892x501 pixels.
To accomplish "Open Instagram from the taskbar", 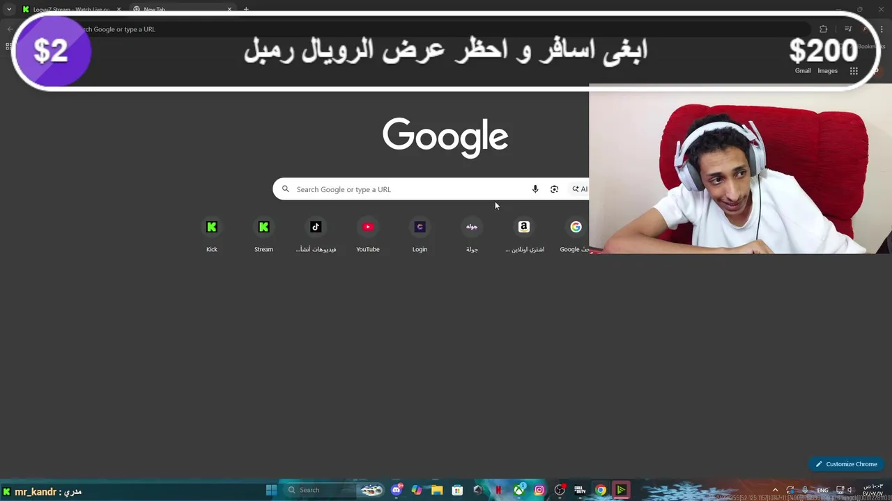I will pyautogui.click(x=539, y=490).
